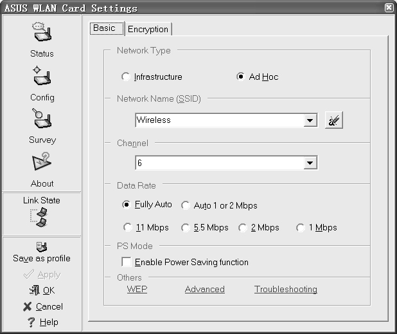Select the Infrastructure network type
The height and width of the screenshot is (334, 397).
(126, 77)
